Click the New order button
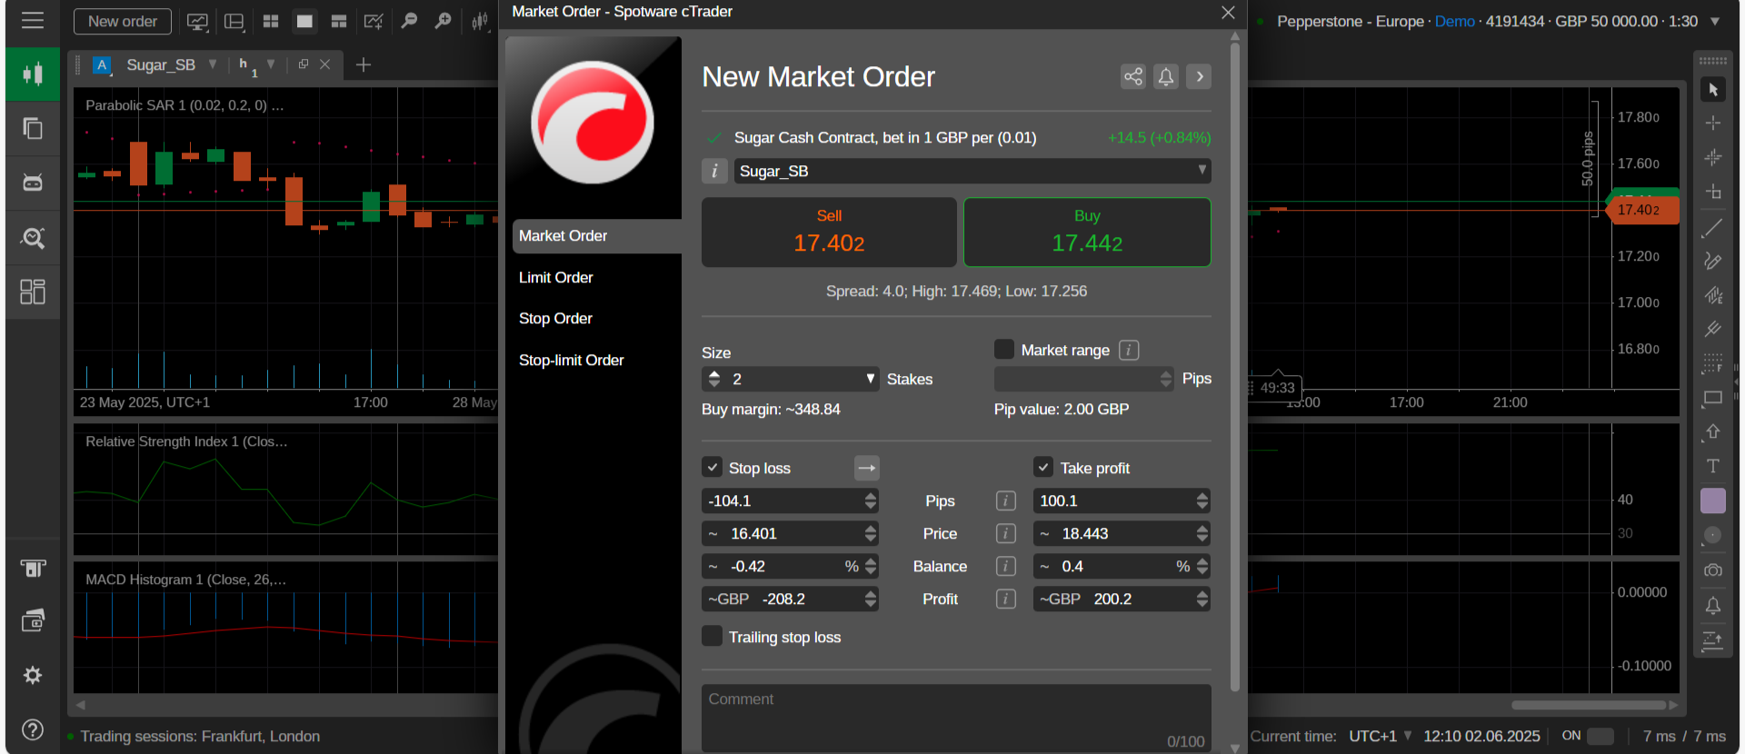The width and height of the screenshot is (1745, 754). (123, 21)
